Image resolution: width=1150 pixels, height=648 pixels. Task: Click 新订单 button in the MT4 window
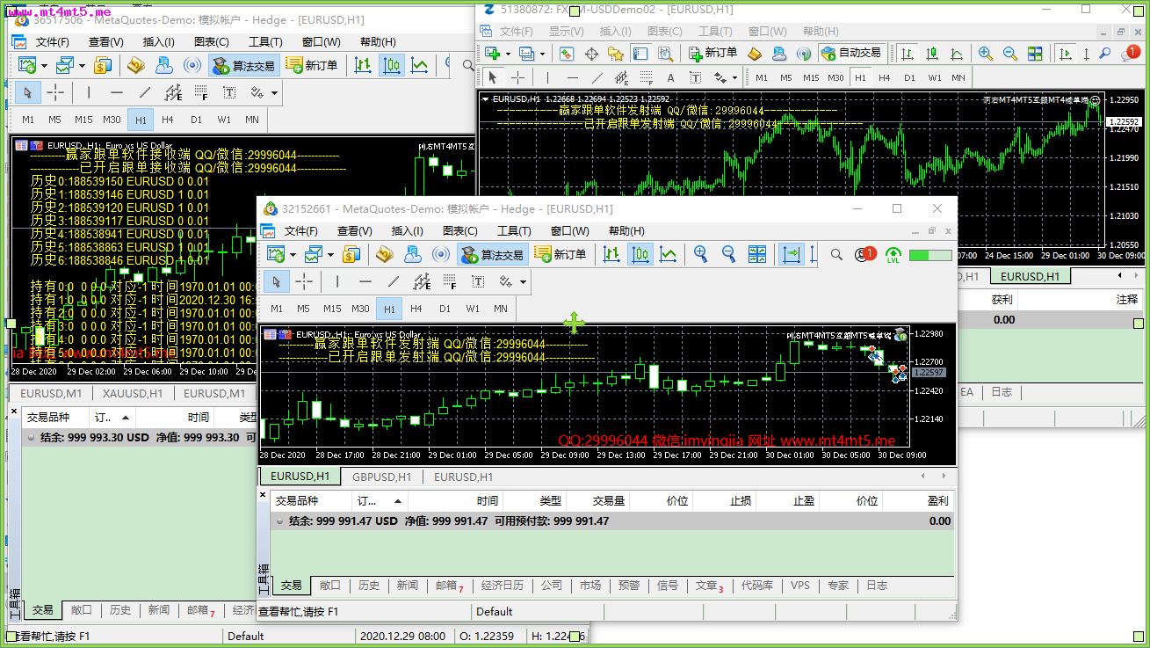pyautogui.click(x=713, y=53)
